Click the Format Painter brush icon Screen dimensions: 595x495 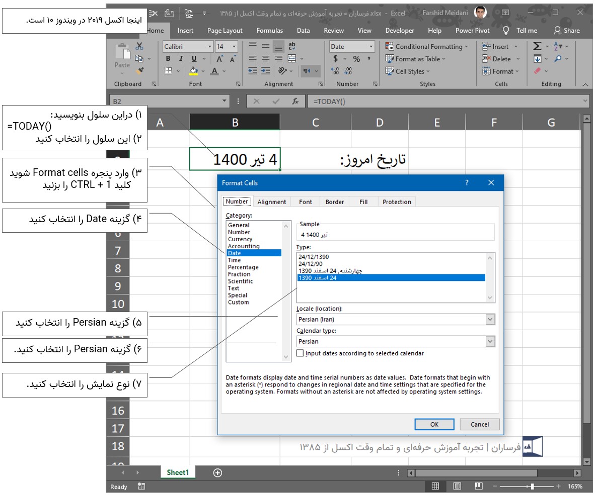tap(139, 71)
